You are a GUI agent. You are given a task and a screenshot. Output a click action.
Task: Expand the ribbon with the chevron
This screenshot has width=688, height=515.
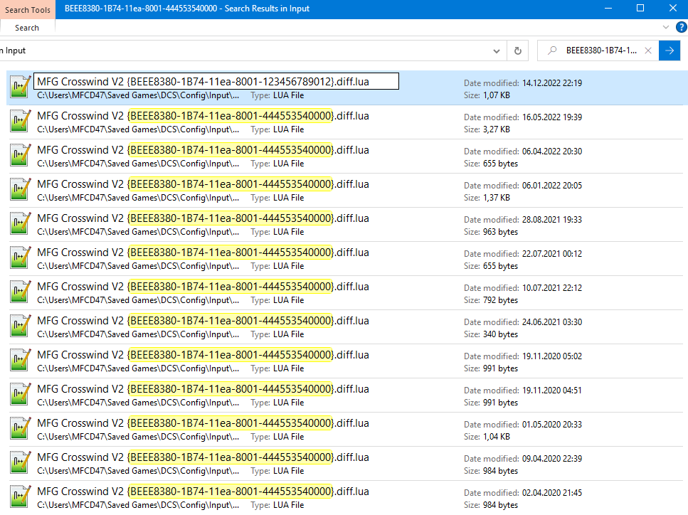pyautogui.click(x=666, y=27)
